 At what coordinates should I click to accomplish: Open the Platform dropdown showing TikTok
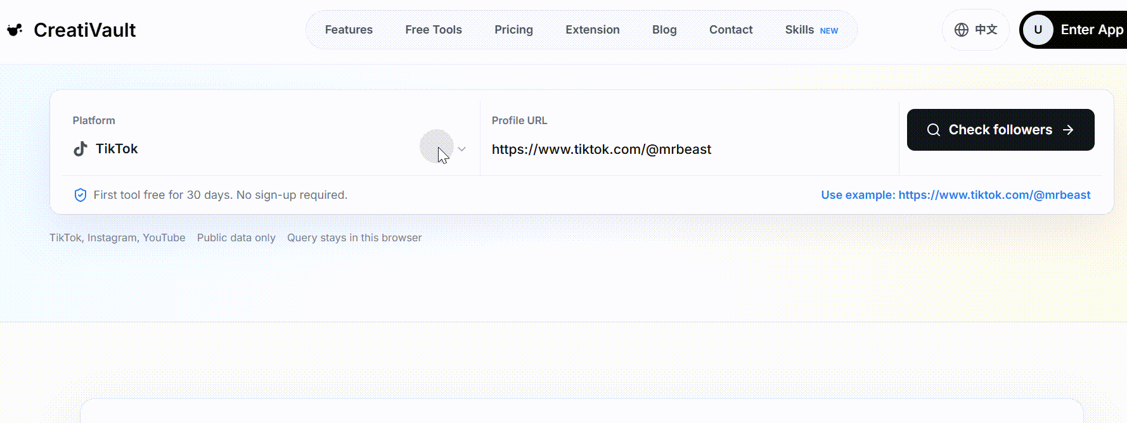pyautogui.click(x=269, y=149)
